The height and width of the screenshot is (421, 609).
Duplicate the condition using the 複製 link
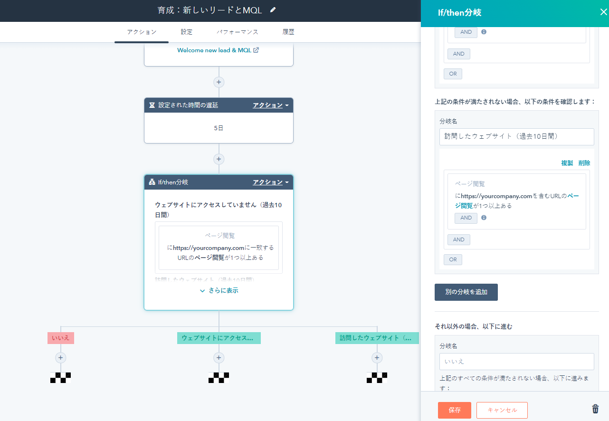coord(567,163)
